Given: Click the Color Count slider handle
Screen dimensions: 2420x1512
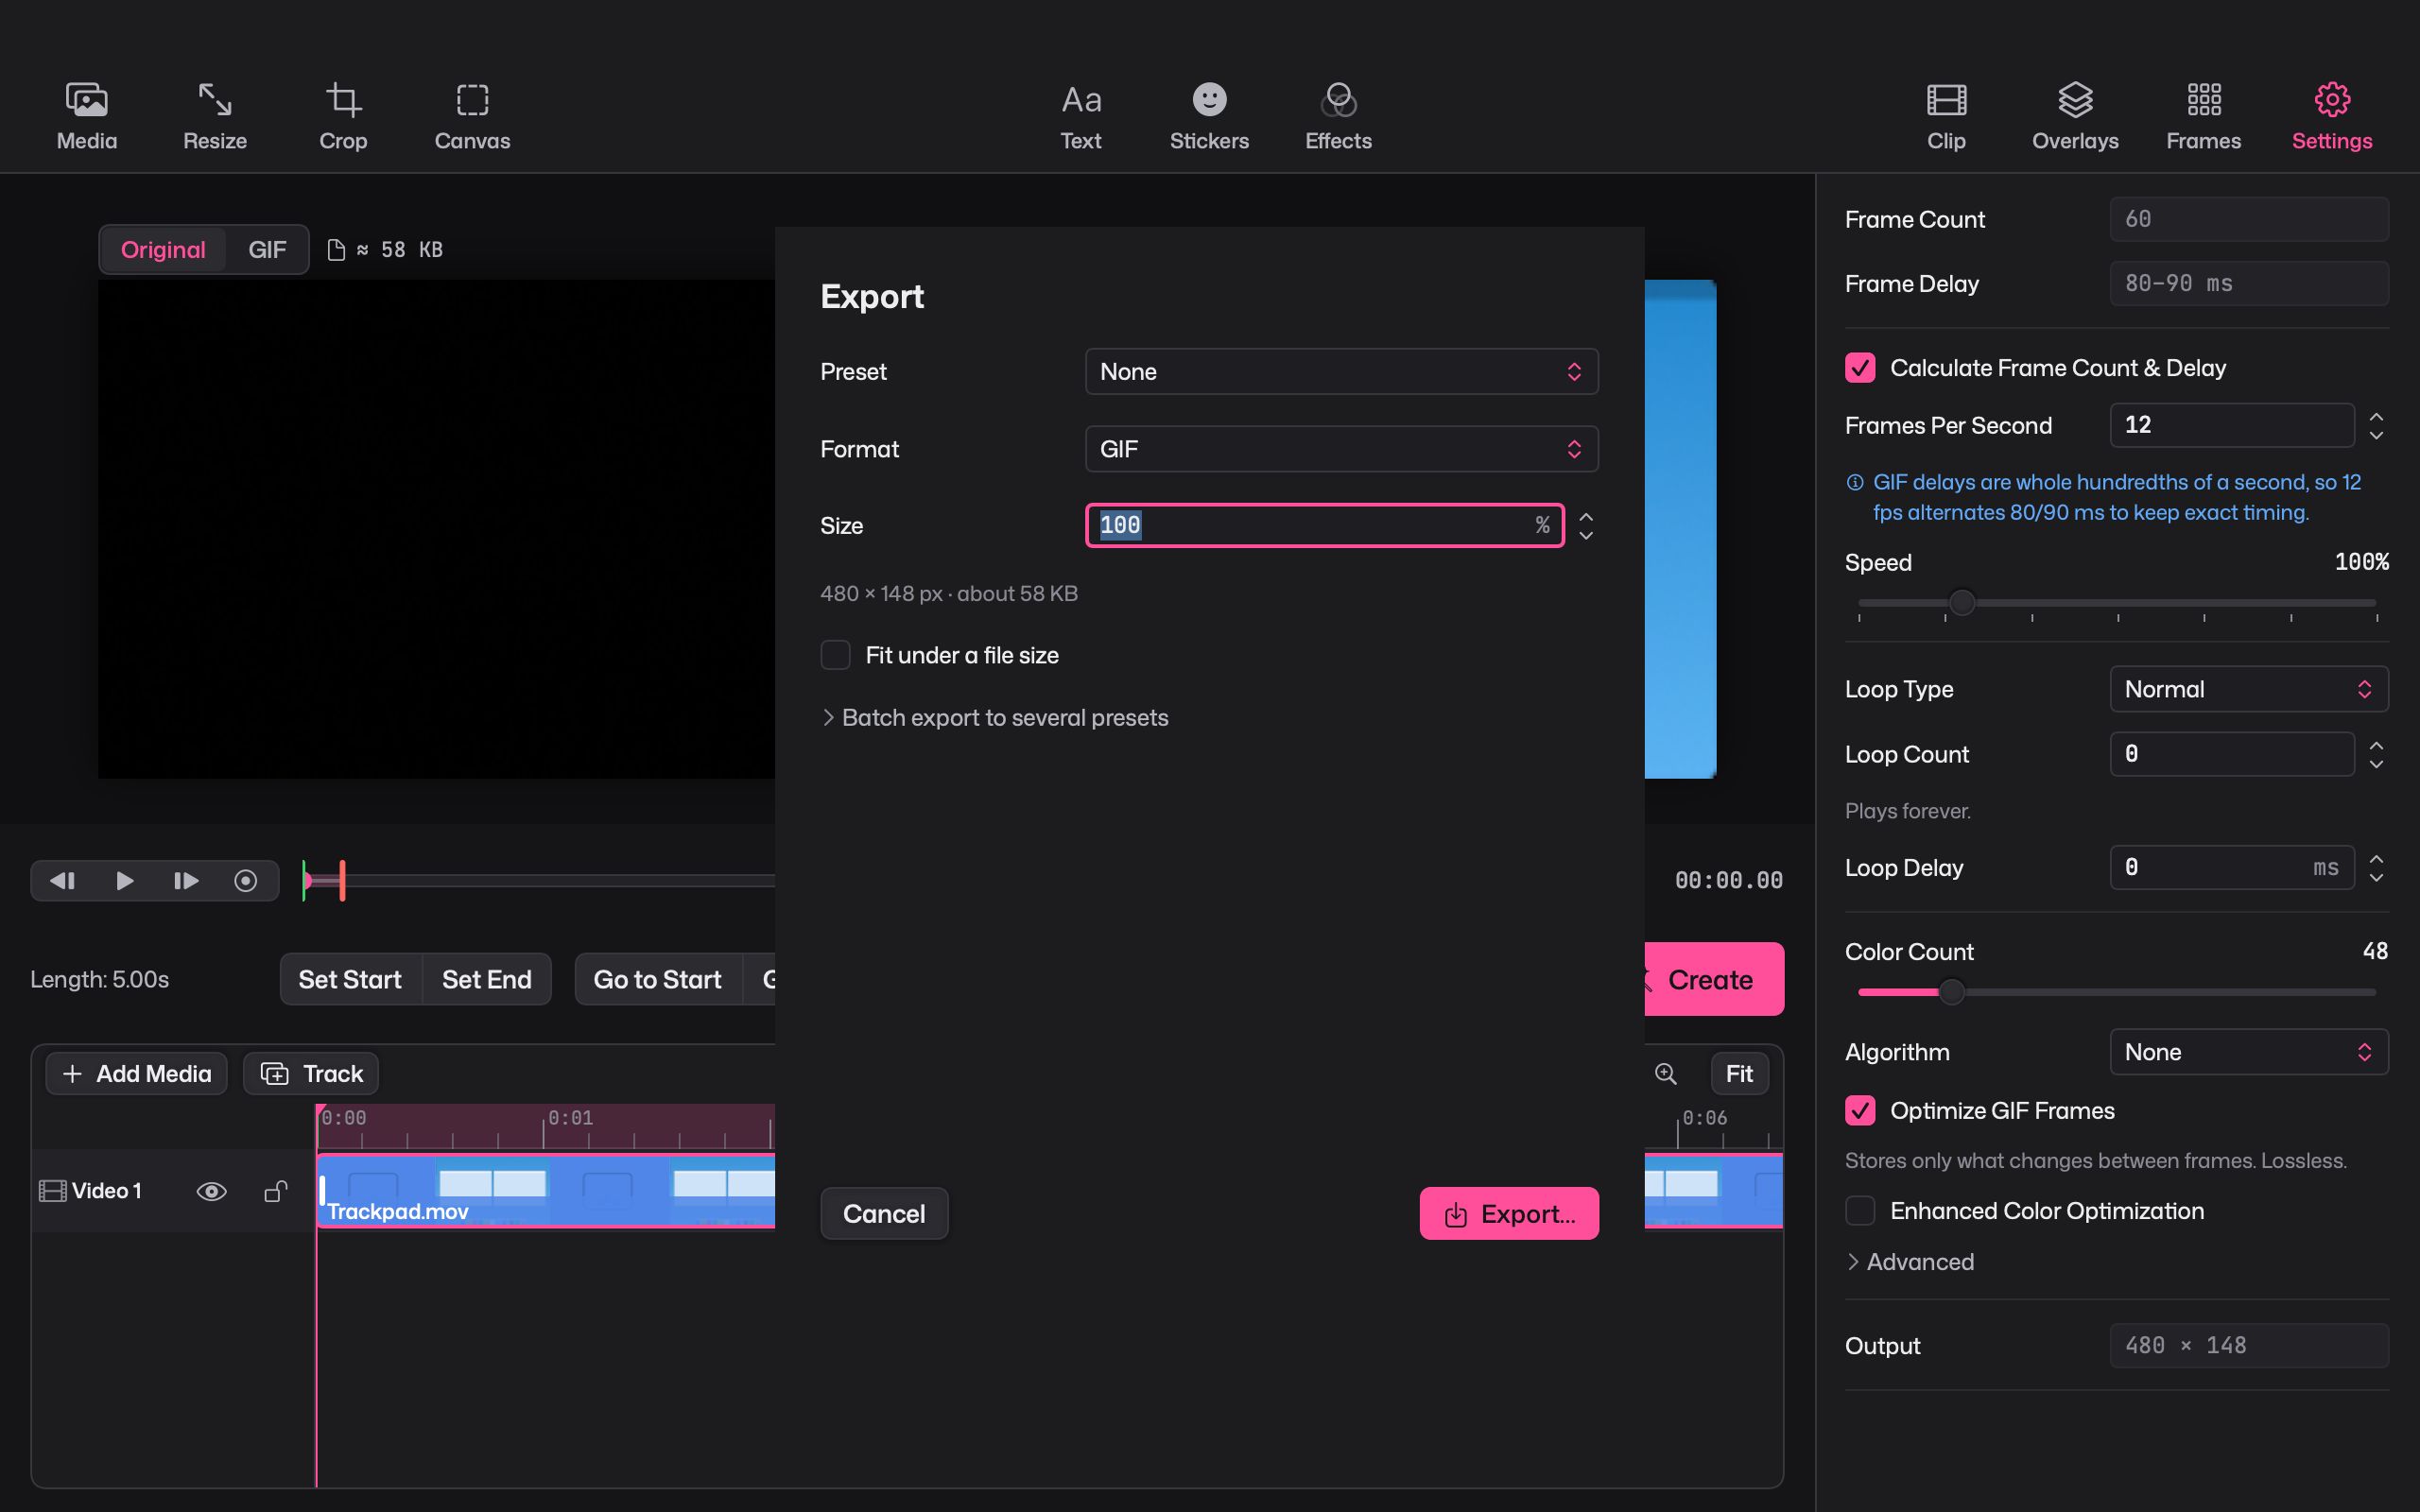Looking at the screenshot, I should click(x=1951, y=991).
